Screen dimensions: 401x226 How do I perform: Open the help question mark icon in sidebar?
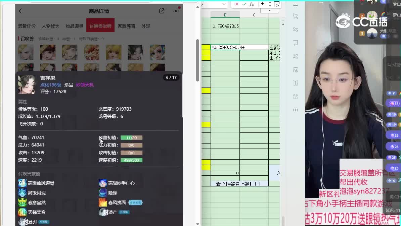point(296,97)
